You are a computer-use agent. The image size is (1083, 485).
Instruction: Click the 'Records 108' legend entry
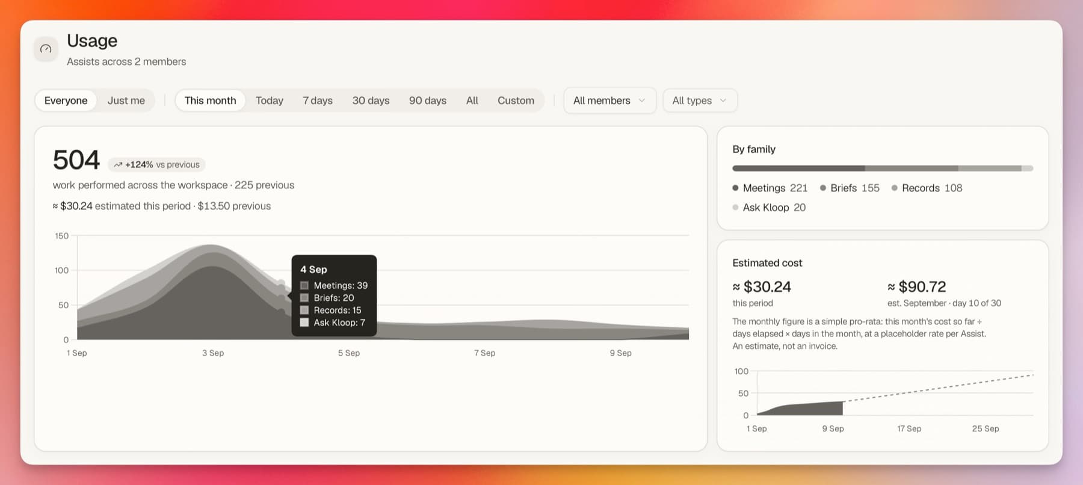point(927,188)
